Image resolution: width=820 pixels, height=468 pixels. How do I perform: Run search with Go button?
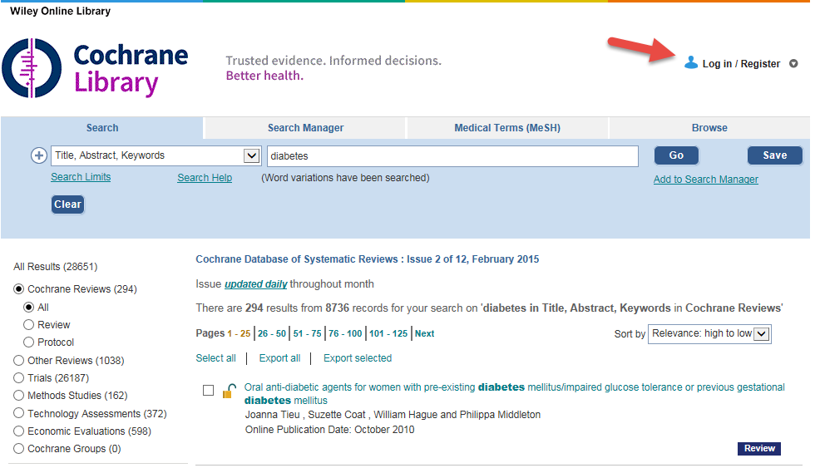675,155
